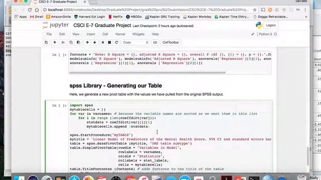Open the Kernel menu

click(x=120, y=34)
